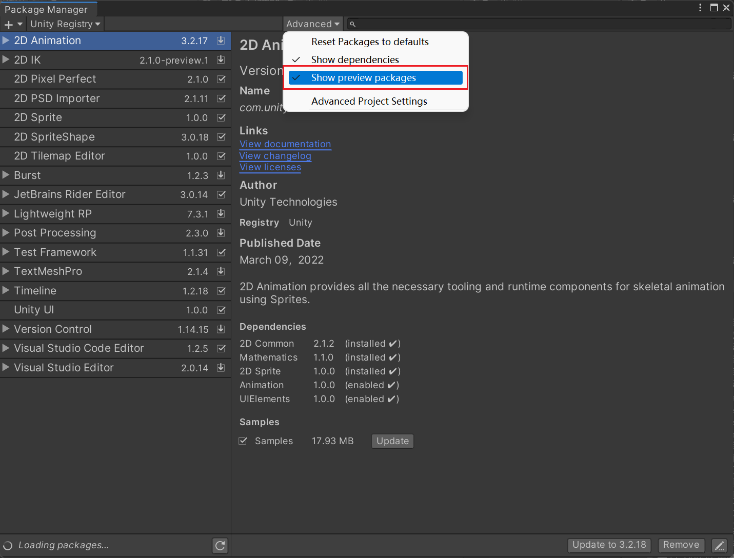Expand the Visual Studio Editor triangle
Viewport: 734px width, 558px height.
pyautogui.click(x=6, y=368)
